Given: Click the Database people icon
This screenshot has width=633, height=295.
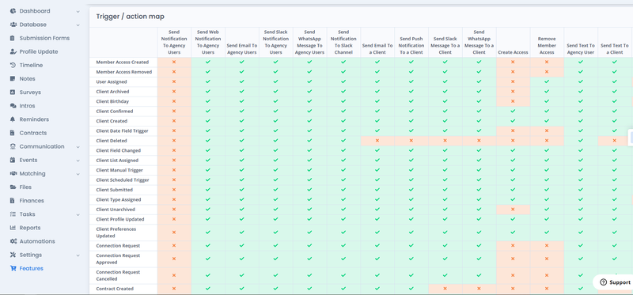Looking at the screenshot, I should tap(13, 25).
